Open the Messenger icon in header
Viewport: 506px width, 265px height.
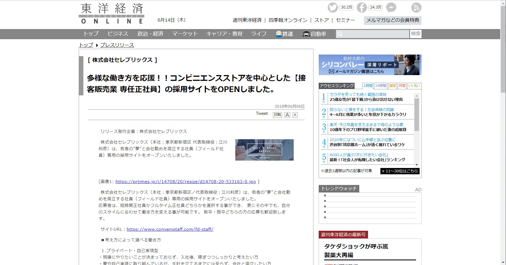click(x=391, y=7)
